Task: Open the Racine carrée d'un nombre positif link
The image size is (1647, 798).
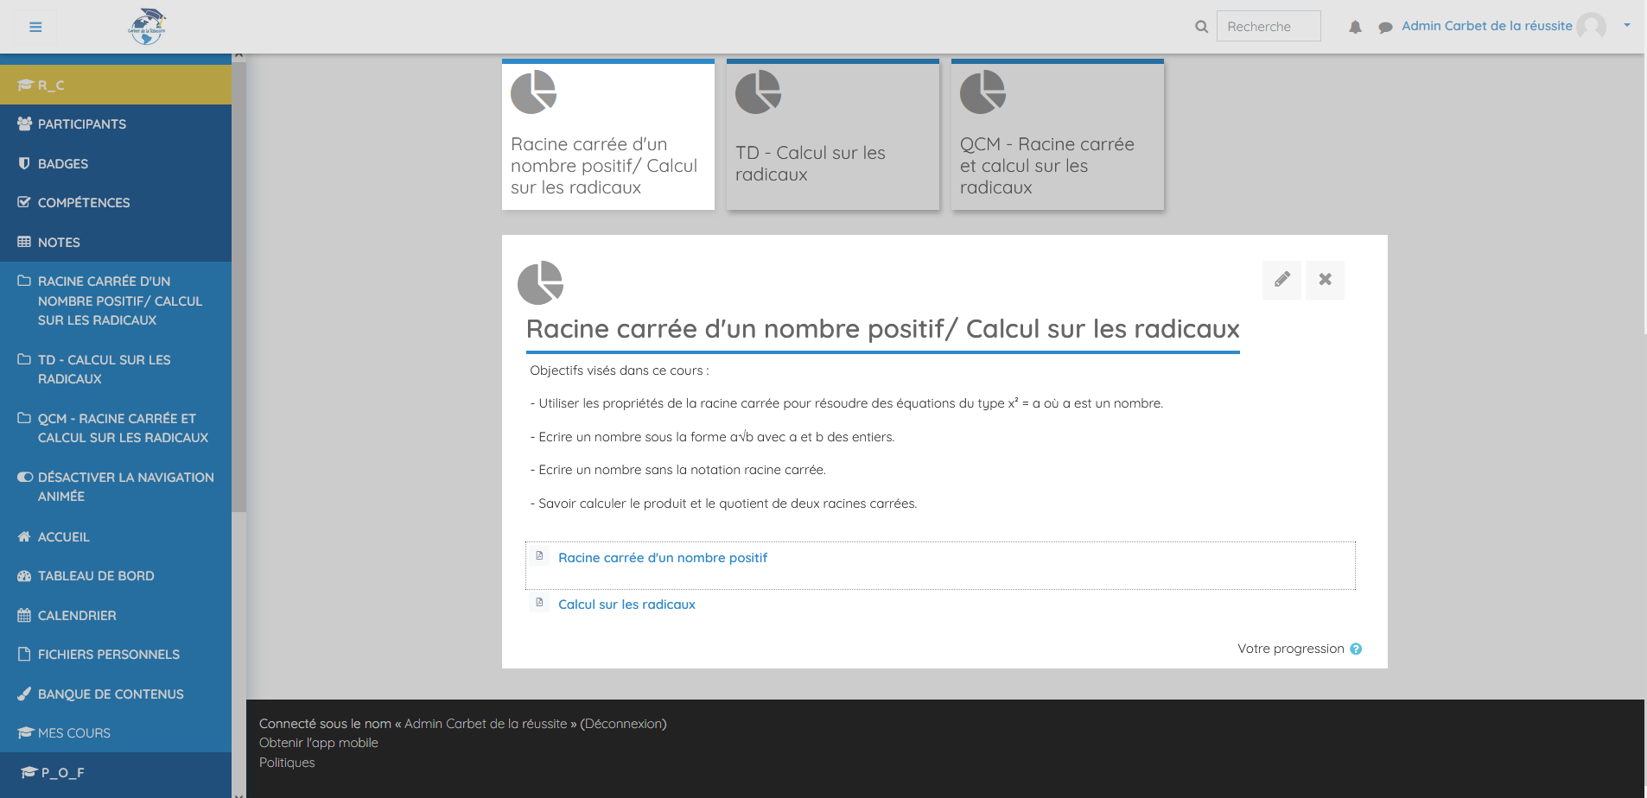Action: click(662, 558)
